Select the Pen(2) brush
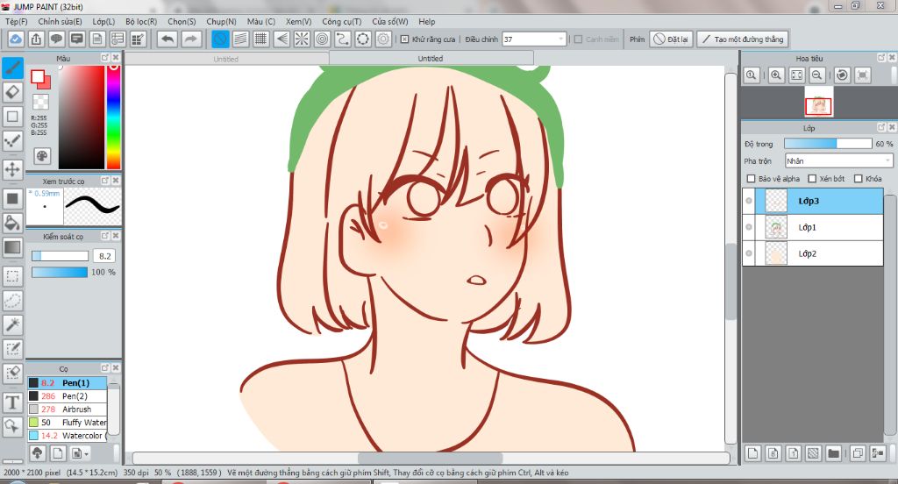The width and height of the screenshot is (898, 484). coord(67,395)
